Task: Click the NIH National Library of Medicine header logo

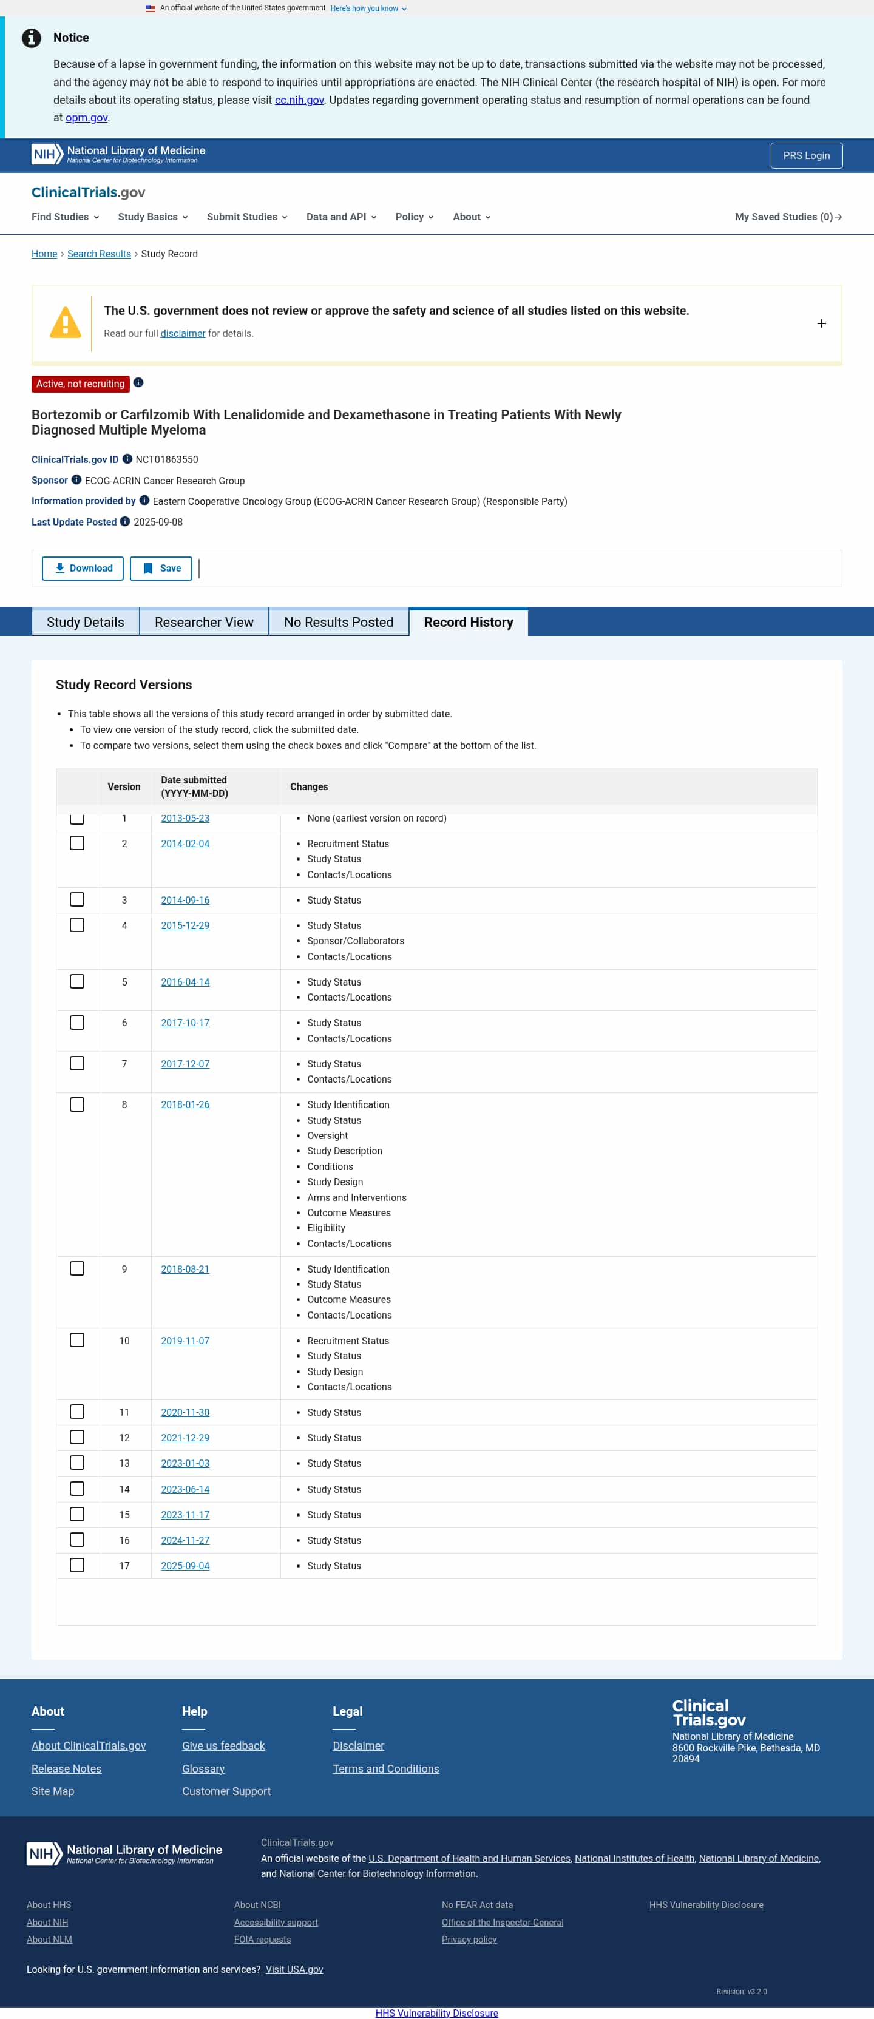Action: pos(118,154)
